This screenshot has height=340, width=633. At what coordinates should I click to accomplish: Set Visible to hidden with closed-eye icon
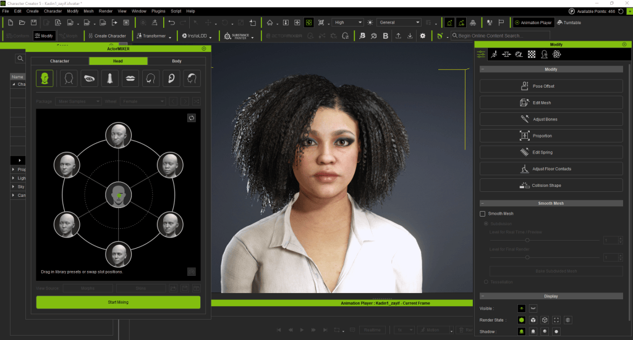point(533,309)
